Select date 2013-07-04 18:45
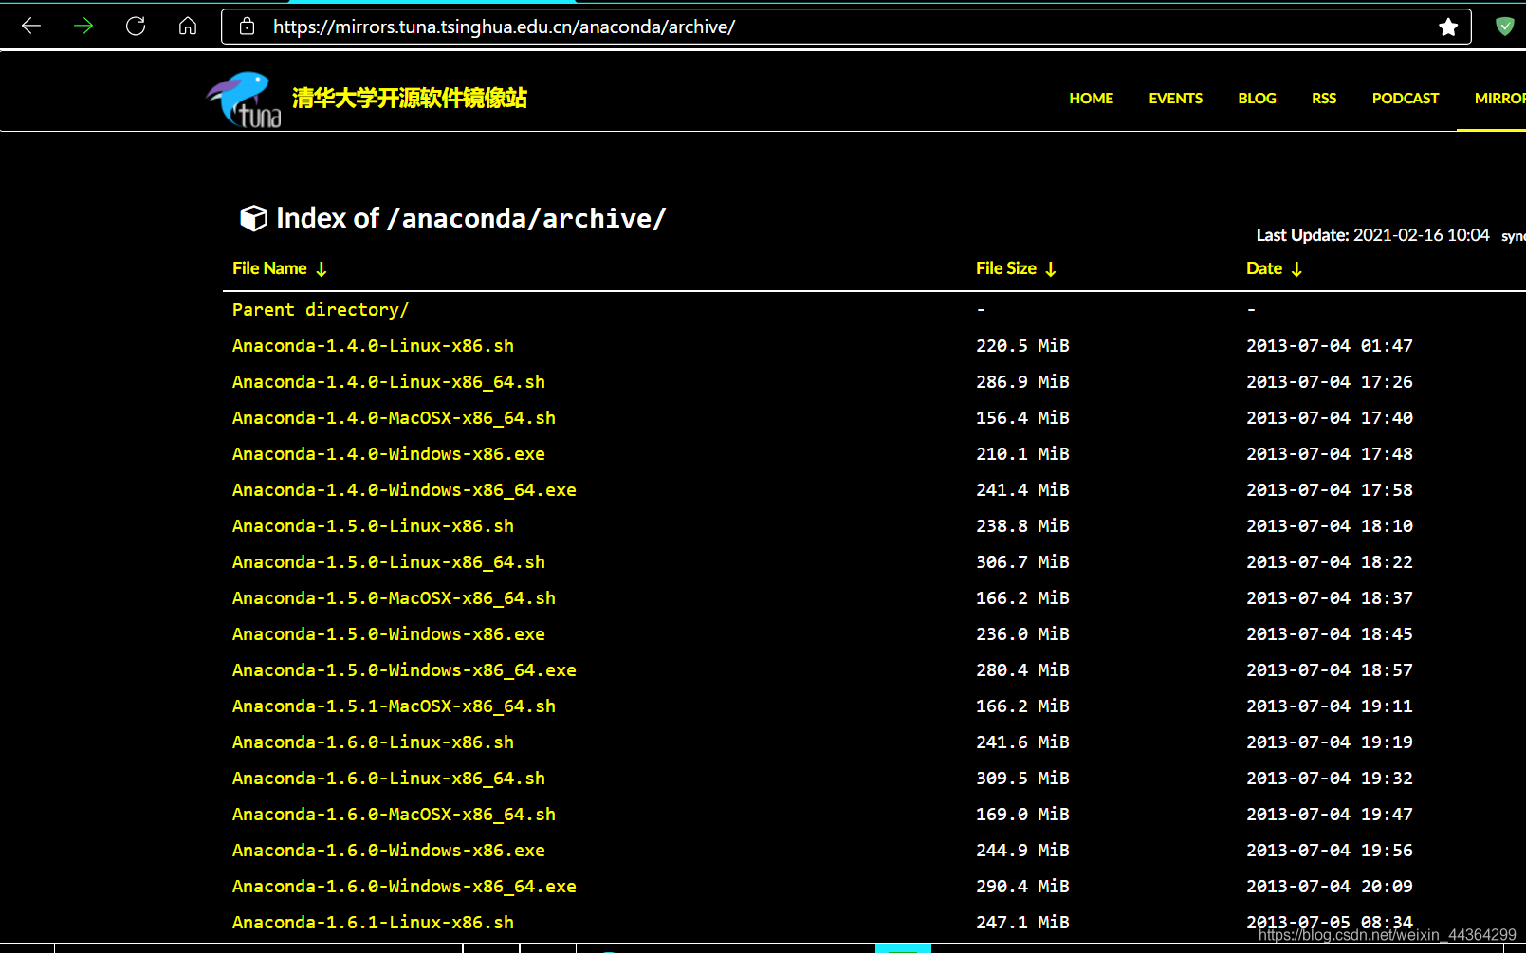The image size is (1526, 953). point(1330,634)
